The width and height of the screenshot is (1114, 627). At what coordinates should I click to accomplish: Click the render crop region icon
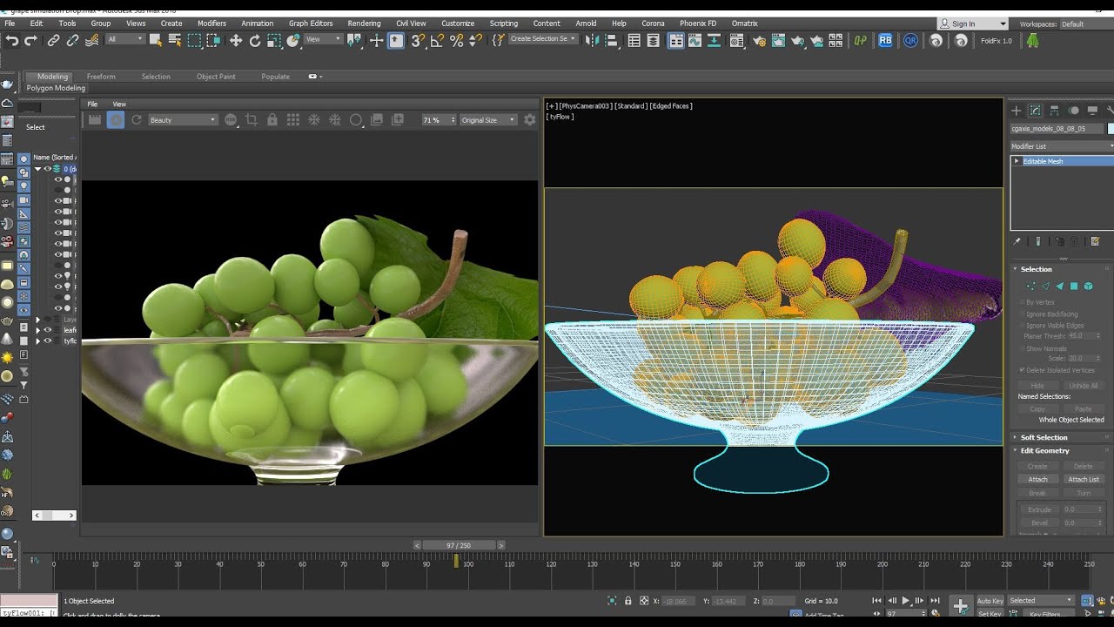(x=252, y=120)
